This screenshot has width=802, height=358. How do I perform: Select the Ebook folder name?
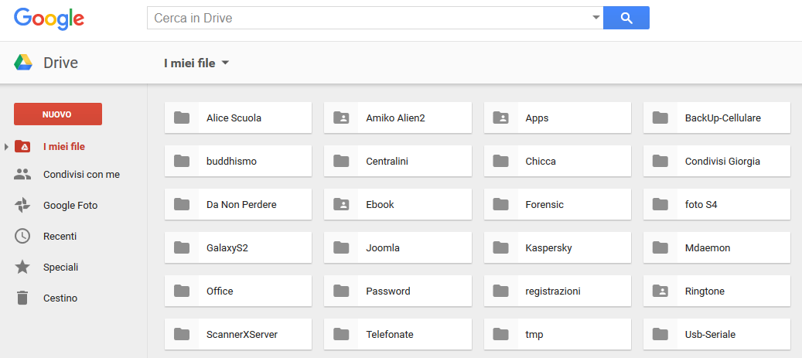pos(380,205)
